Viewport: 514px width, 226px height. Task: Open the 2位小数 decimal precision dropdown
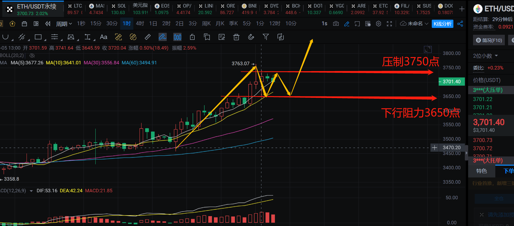coord(485,56)
